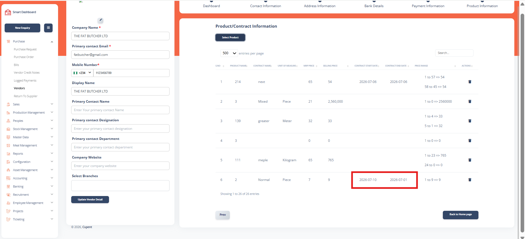Viewport: 525px width, 239px height.
Task: Click the Purchase cart icon in sidebar
Action: (8, 41)
